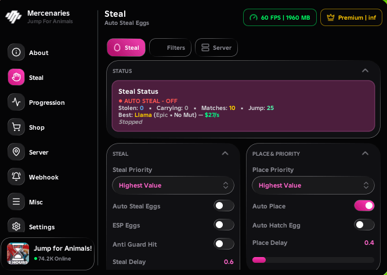
Task: Click the Jump for Animals! game card
Action: 48,254
